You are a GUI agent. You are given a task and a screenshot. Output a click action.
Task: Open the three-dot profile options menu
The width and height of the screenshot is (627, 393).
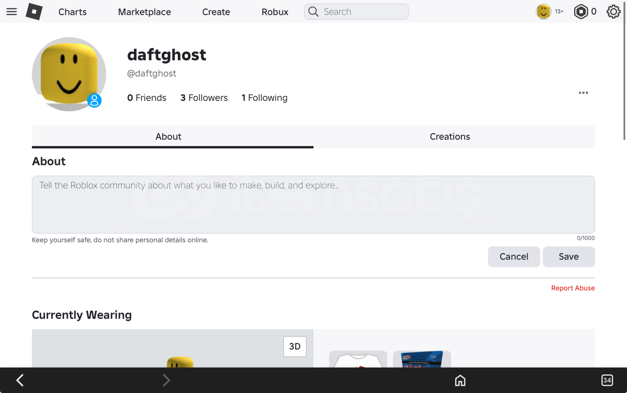583,93
